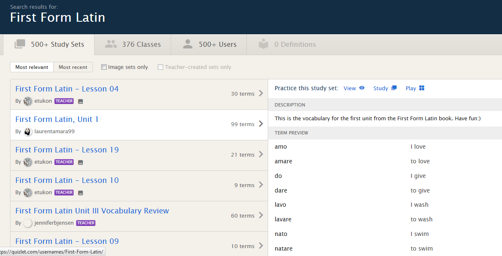Screen dimensions: 502x256
Task: Click the etukon avatar on Lesson 04
Action: pos(28,101)
